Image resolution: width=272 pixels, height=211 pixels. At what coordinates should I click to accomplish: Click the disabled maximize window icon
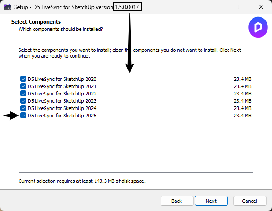pos(240,7)
